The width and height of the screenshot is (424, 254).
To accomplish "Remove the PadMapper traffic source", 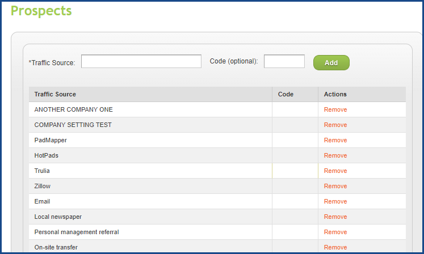I will click(335, 140).
